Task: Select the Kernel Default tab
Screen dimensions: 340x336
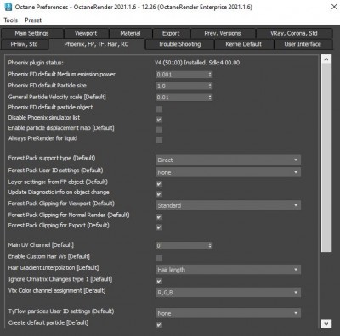Action: pos(244,44)
